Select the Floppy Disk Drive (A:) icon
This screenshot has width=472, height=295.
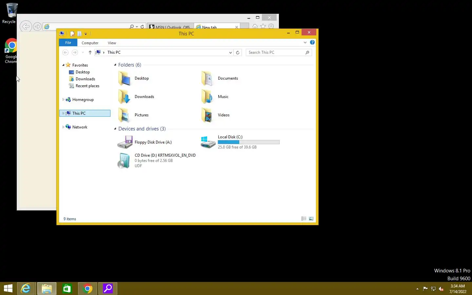[125, 142]
